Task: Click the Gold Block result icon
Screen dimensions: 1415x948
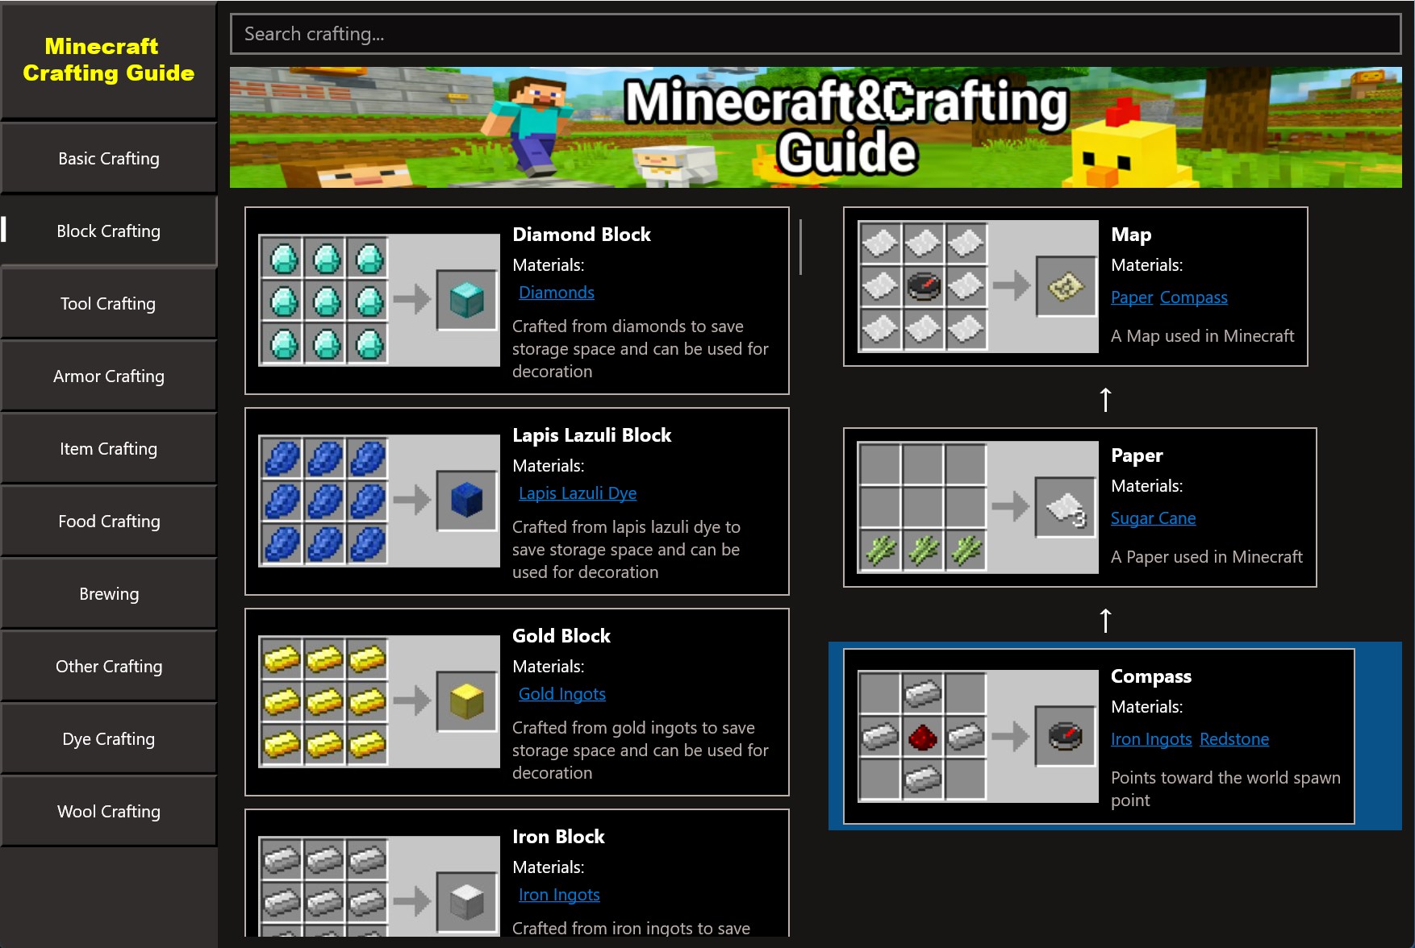Action: click(x=466, y=701)
